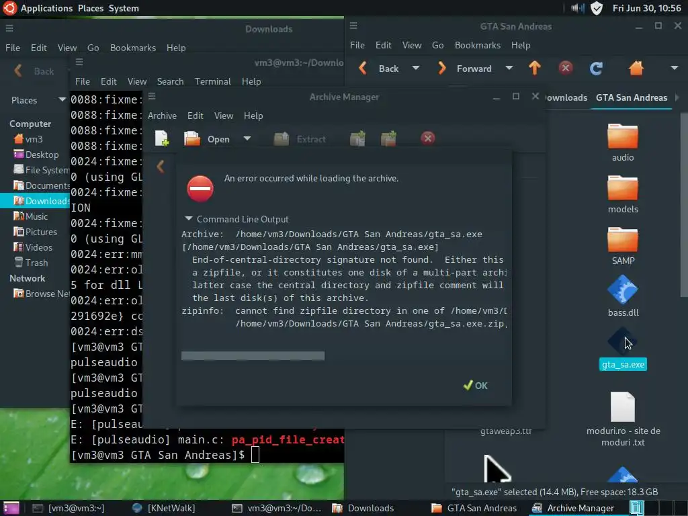Image resolution: width=688 pixels, height=516 pixels.
Task: Collapse the Command Line Output expander
Action: 189,218
